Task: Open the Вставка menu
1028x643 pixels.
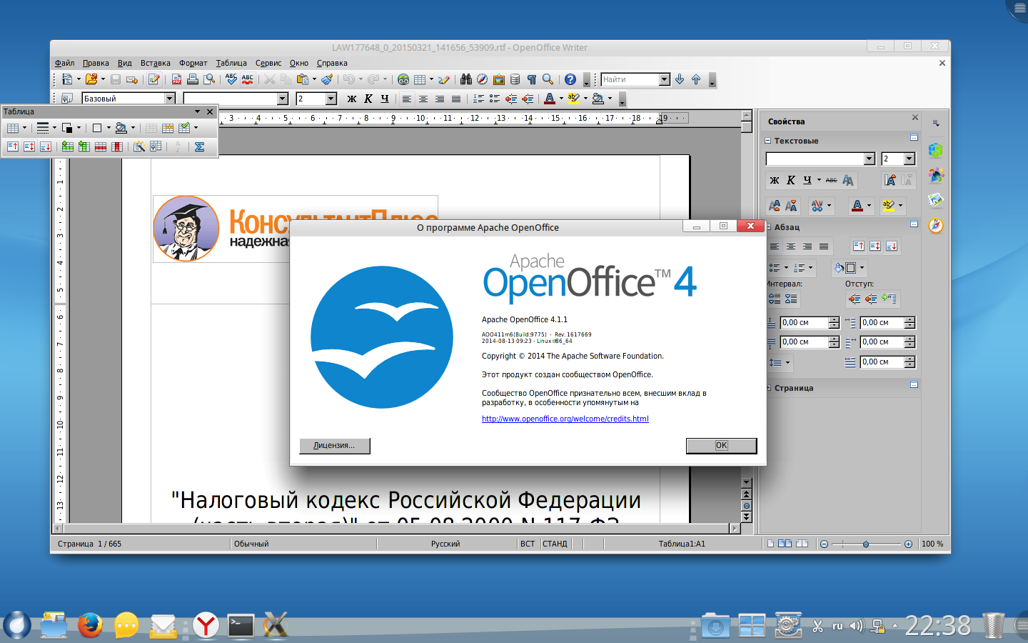Action: click(156, 63)
